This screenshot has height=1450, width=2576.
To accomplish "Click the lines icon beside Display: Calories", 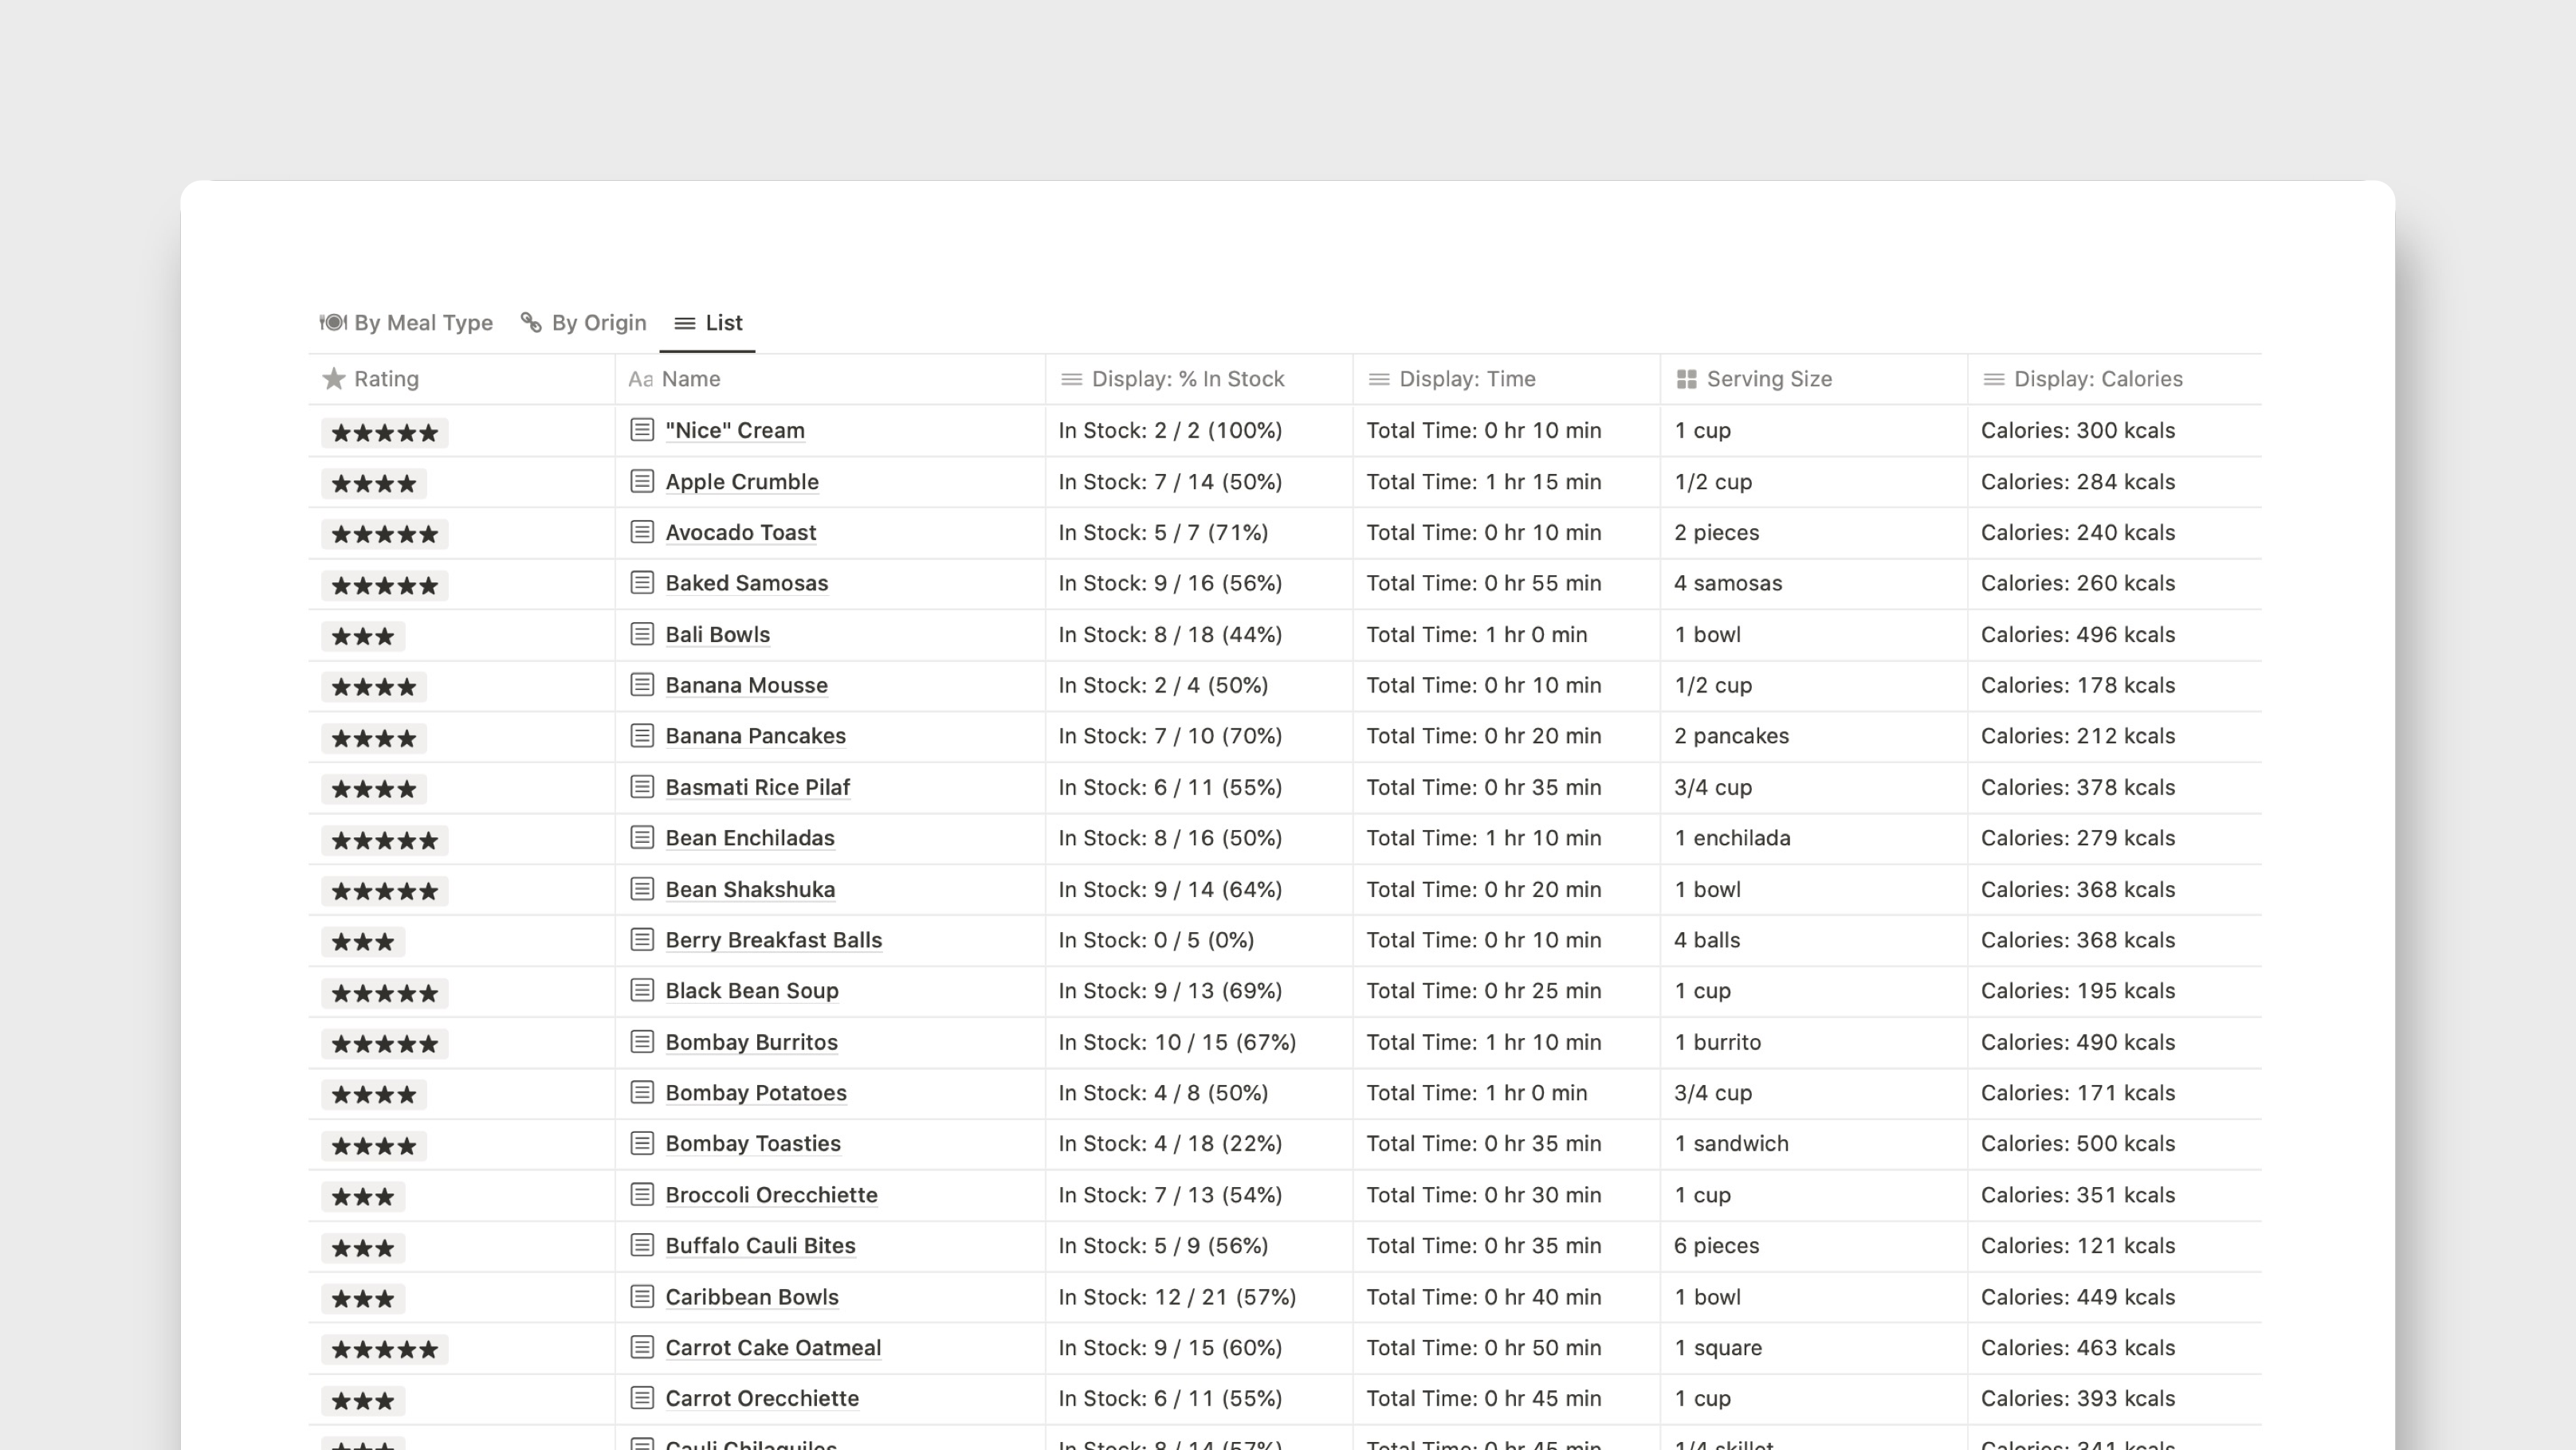I will point(1993,378).
